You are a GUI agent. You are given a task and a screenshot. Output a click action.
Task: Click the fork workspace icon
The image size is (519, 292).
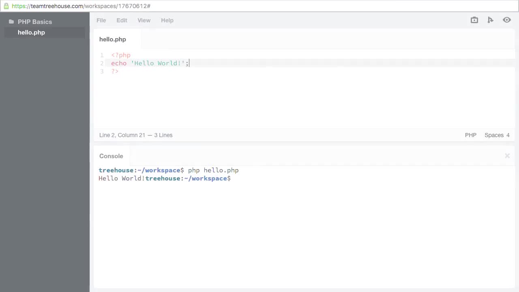click(490, 20)
